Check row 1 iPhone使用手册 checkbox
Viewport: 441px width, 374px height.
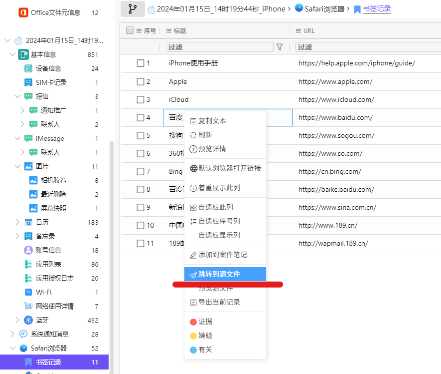(x=141, y=63)
